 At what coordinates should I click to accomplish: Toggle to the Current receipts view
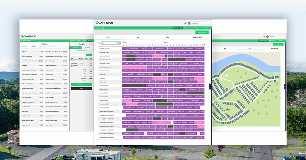tap(75, 47)
